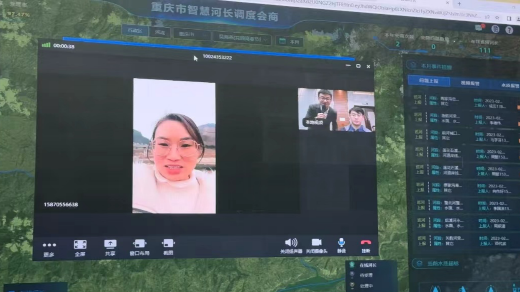Image resolution: width=520 pixels, height=292 pixels.
Task: Expand the river selection dropdown next to 重庆市
Action: [242, 39]
